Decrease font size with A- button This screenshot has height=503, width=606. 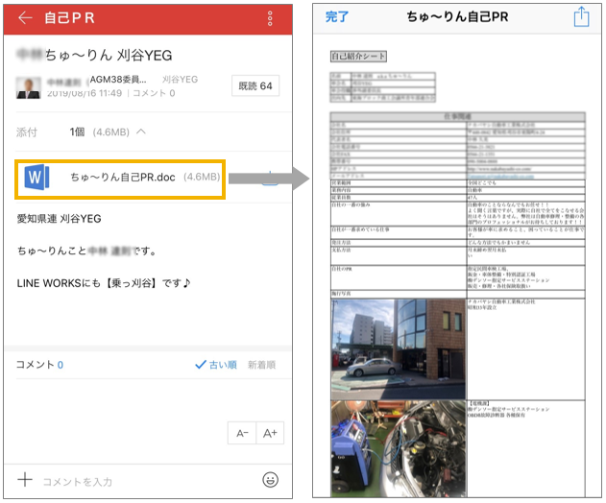click(243, 433)
